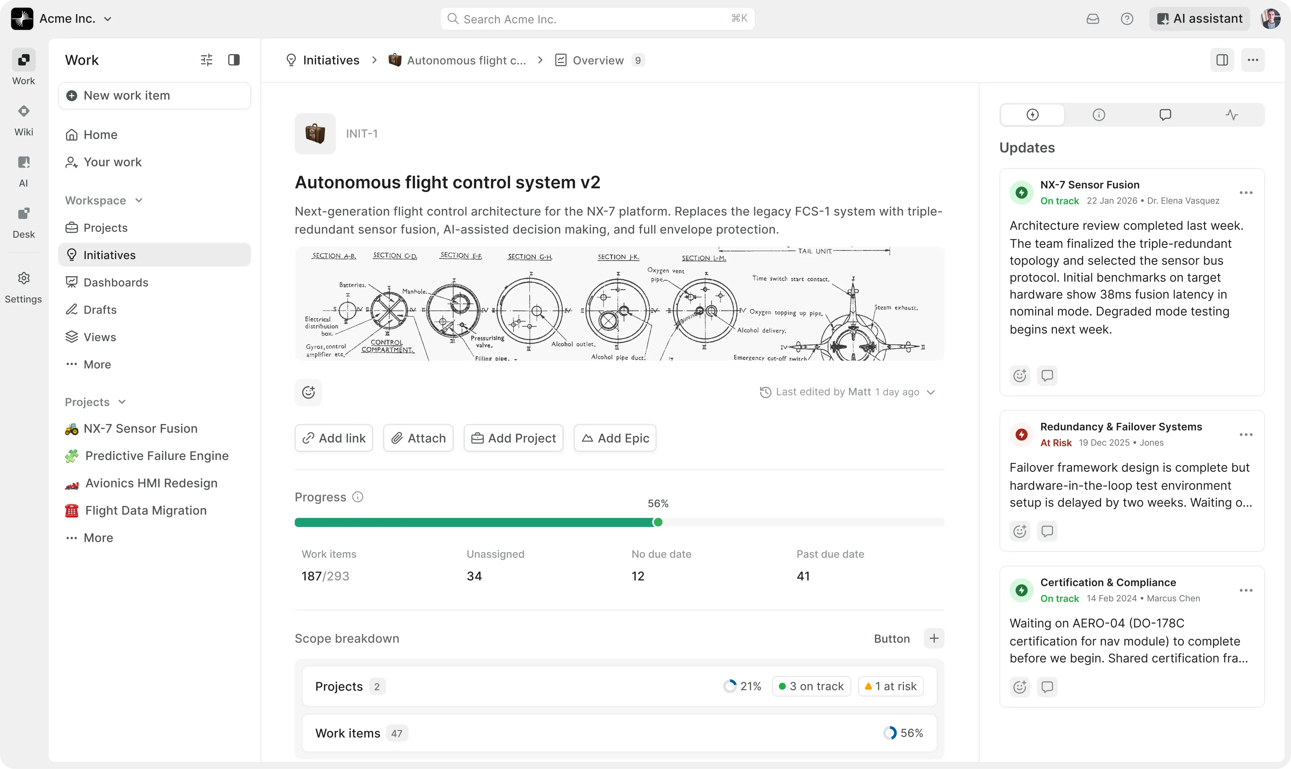Image resolution: width=1291 pixels, height=769 pixels.
Task: Open the flight section diagram image
Action: coord(619,304)
